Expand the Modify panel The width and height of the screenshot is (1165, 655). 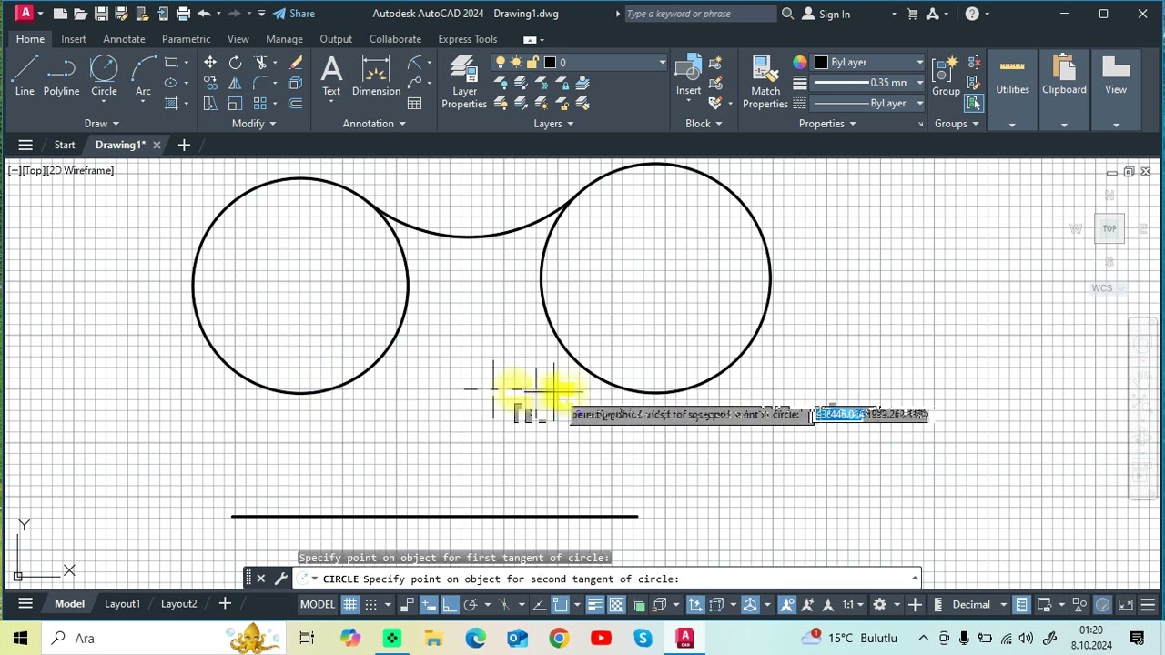254,124
